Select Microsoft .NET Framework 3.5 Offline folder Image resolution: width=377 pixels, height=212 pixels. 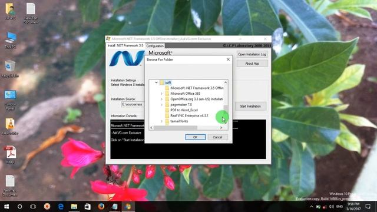pos(197,88)
